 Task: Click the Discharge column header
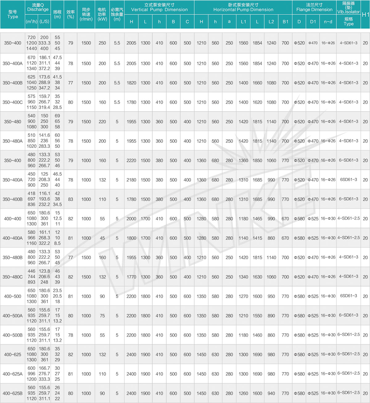[38, 7]
